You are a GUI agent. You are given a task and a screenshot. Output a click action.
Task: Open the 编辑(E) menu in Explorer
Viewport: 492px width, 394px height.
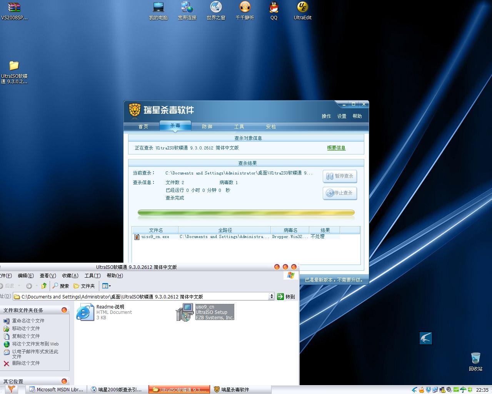click(26, 275)
